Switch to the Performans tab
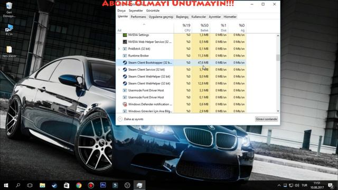The height and width of the screenshot is (190, 338). [x=138, y=17]
